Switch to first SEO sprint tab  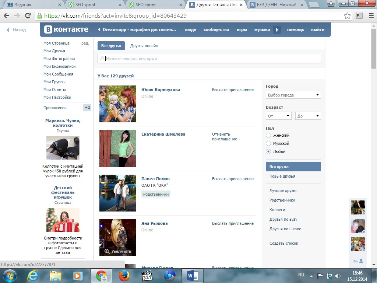click(x=95, y=4)
